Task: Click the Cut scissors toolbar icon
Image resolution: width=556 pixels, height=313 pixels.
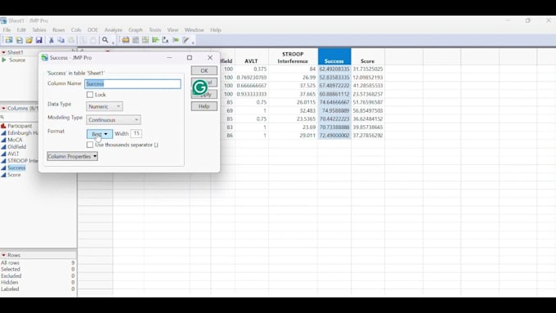Action: click(x=51, y=40)
